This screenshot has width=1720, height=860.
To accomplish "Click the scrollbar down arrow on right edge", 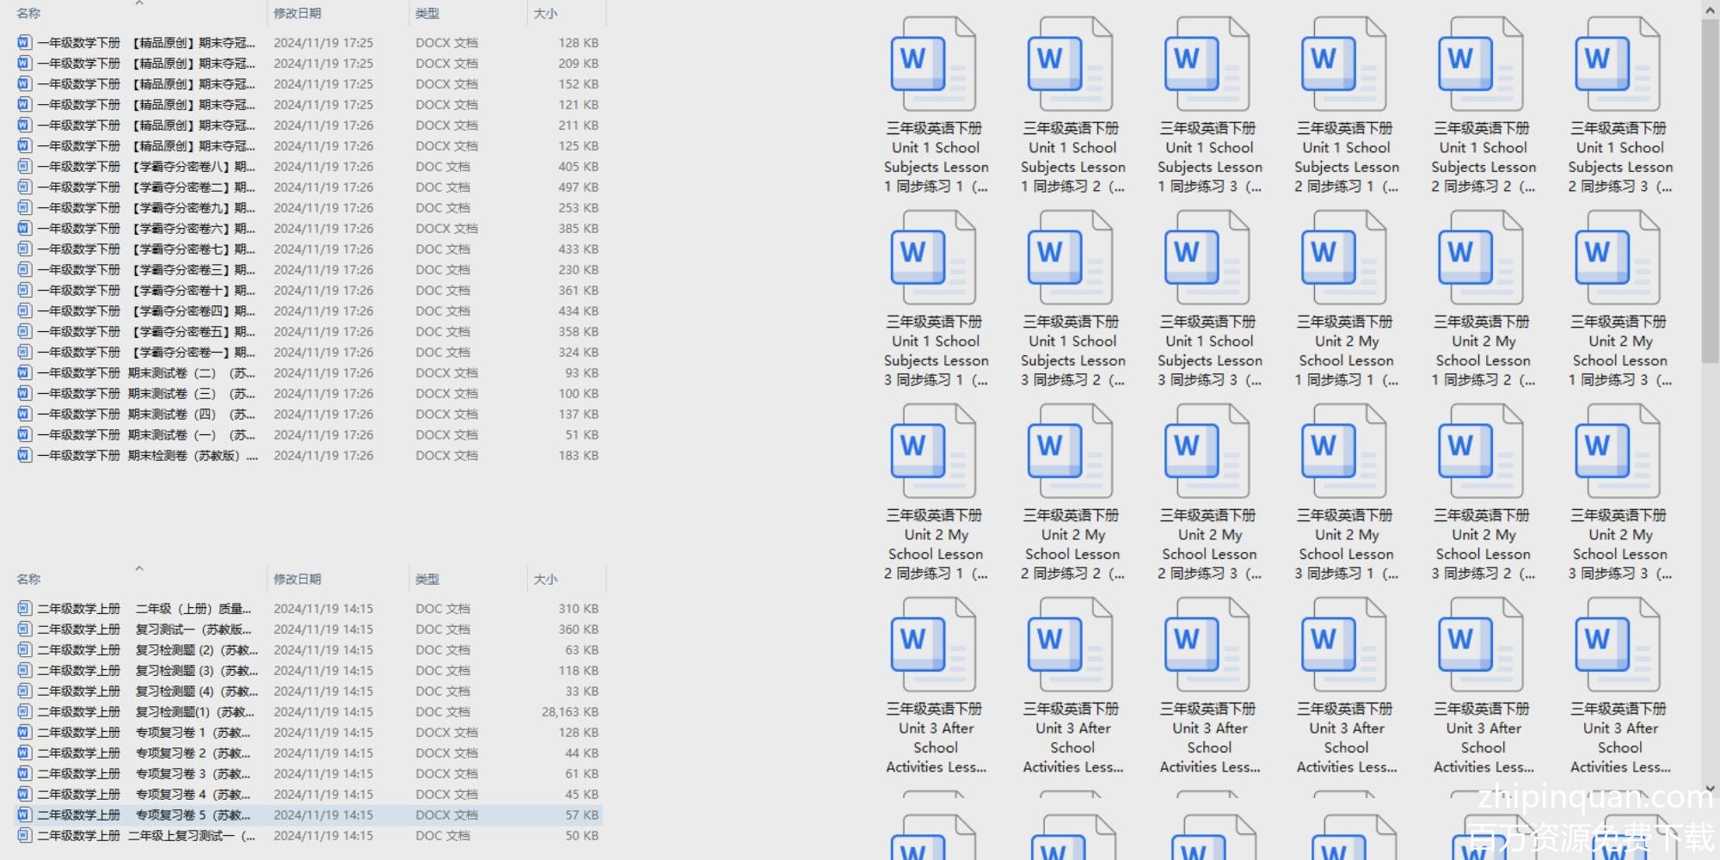I will (x=1710, y=788).
